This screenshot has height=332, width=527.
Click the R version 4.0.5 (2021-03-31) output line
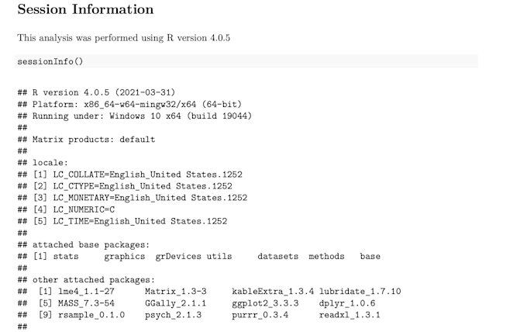tap(102, 92)
